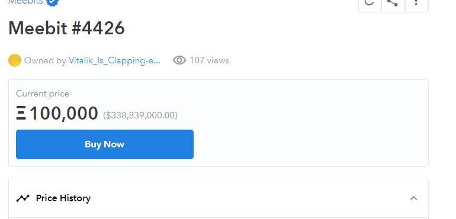Open the Meebits collection link
Image resolution: width=456 pixels, height=219 pixels.
pos(25,2)
